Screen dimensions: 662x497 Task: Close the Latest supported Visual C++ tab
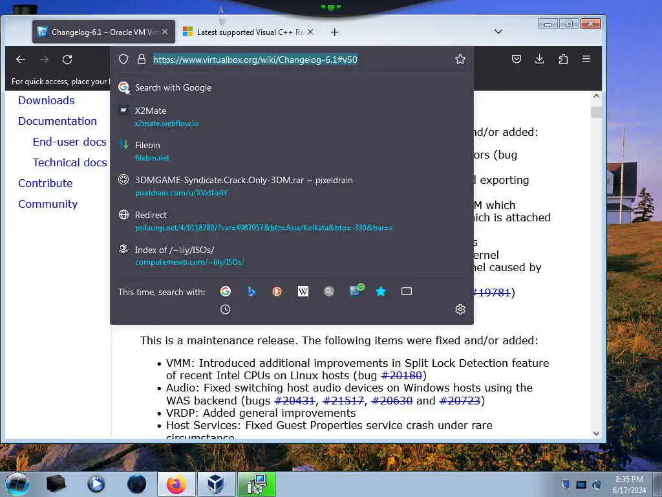310,32
